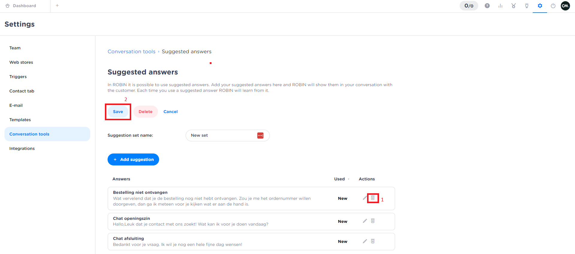Switch to the Dashboard tab

point(25,6)
